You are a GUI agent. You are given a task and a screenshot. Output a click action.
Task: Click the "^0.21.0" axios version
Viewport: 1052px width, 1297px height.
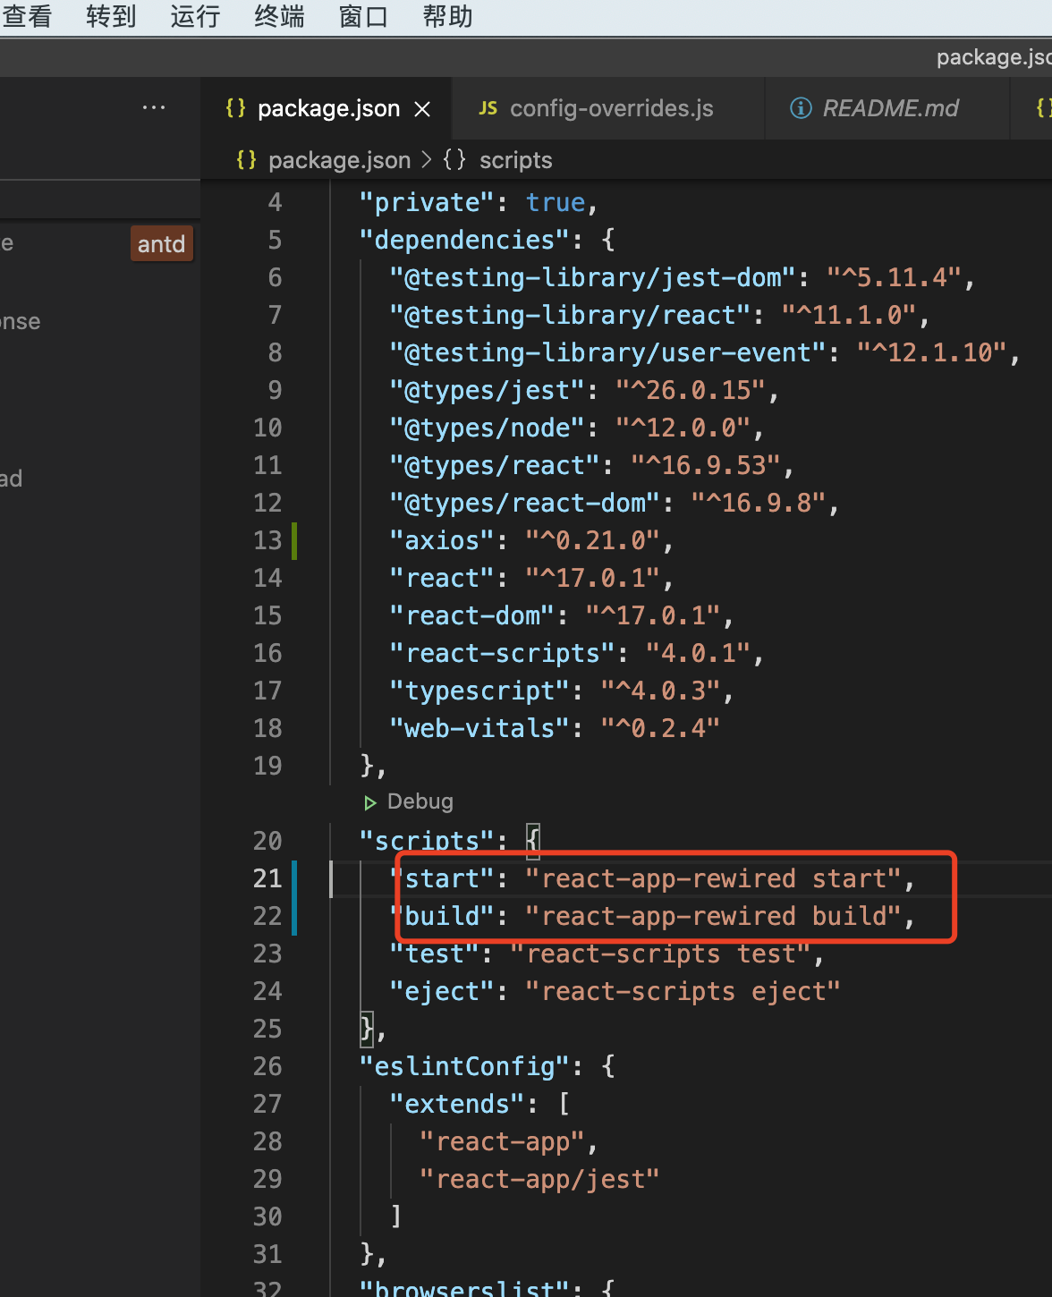(x=592, y=541)
